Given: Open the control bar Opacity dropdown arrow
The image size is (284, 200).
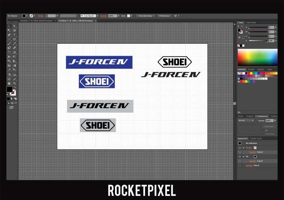Looking at the screenshot, I should point(119,16).
